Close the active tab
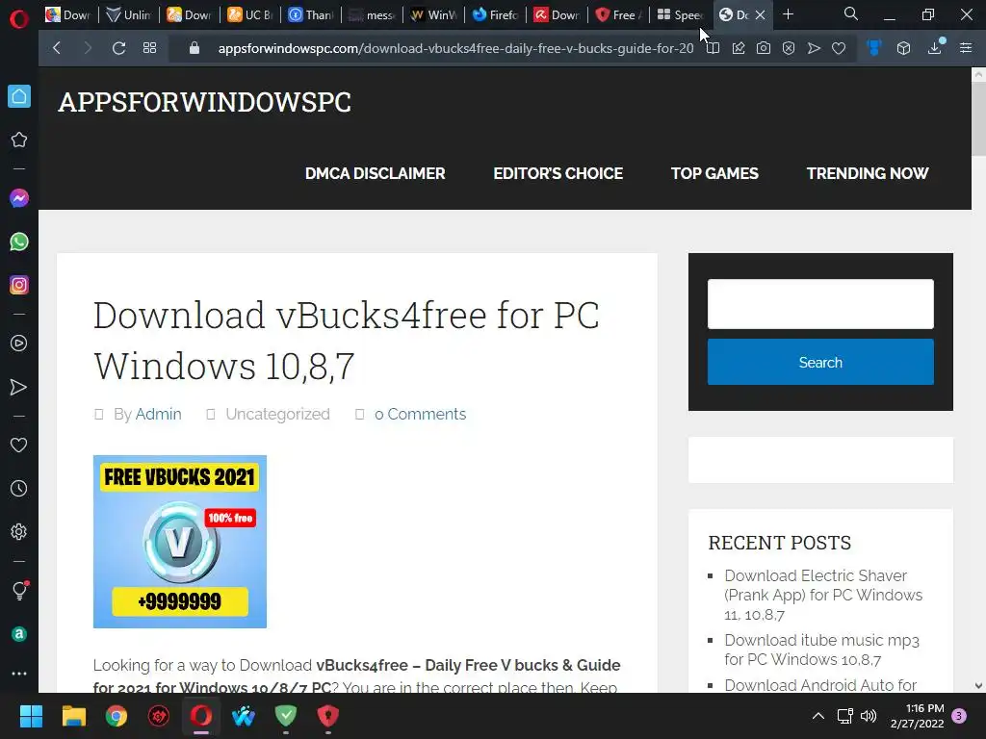 point(761,15)
